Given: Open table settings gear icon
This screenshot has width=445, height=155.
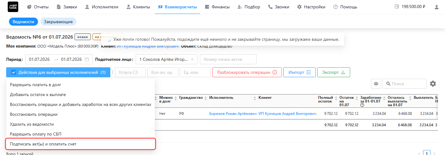Looking at the screenshot, I should pyautogui.click(x=433, y=84).
